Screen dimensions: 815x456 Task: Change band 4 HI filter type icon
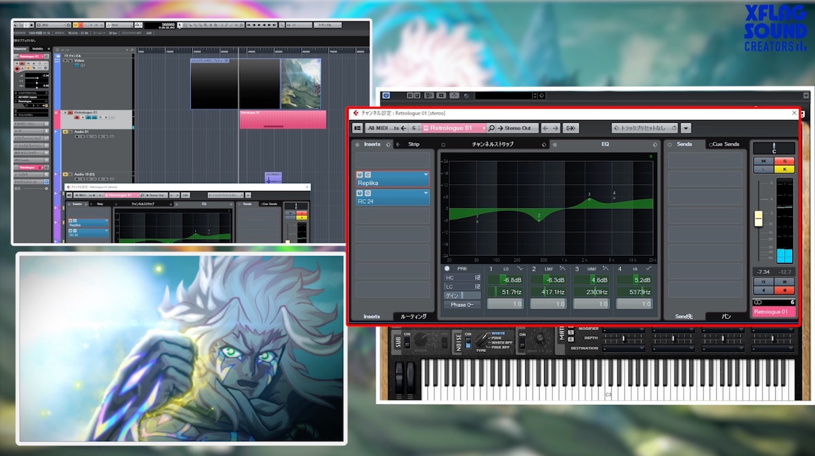point(648,268)
